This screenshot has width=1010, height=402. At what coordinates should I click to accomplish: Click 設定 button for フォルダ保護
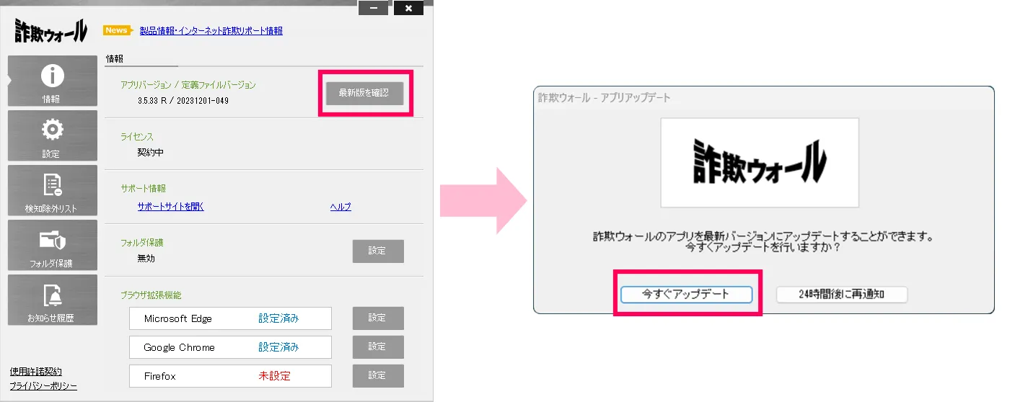coord(377,251)
